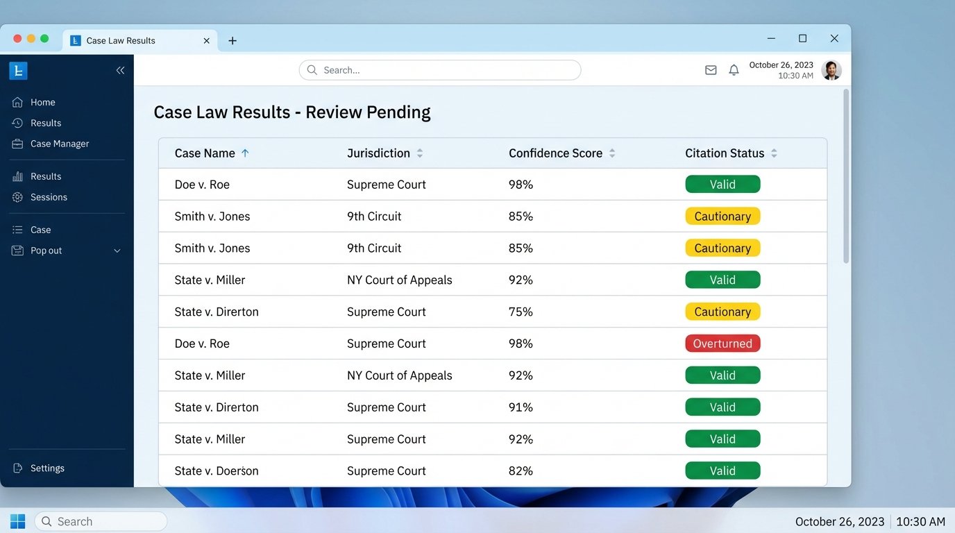955x533 pixels.
Task: Click the Search field in the top bar
Action: coord(439,69)
